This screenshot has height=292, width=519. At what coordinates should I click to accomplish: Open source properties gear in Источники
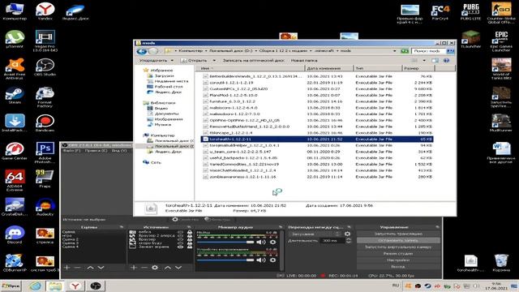tap(155, 267)
